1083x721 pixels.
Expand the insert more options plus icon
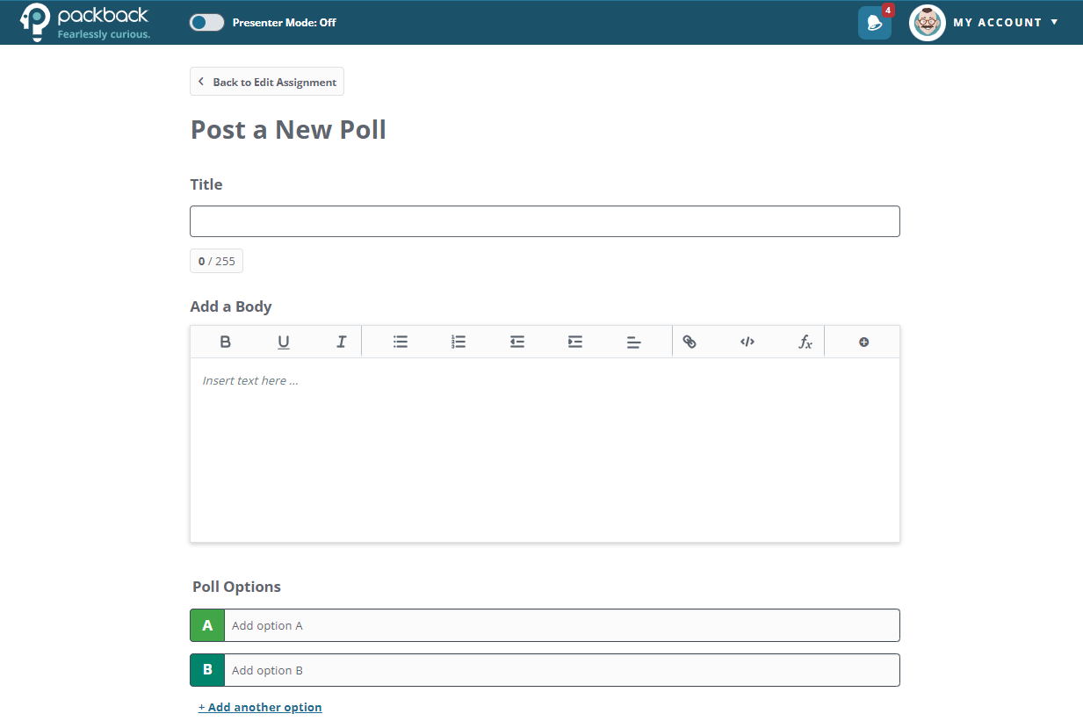point(862,342)
